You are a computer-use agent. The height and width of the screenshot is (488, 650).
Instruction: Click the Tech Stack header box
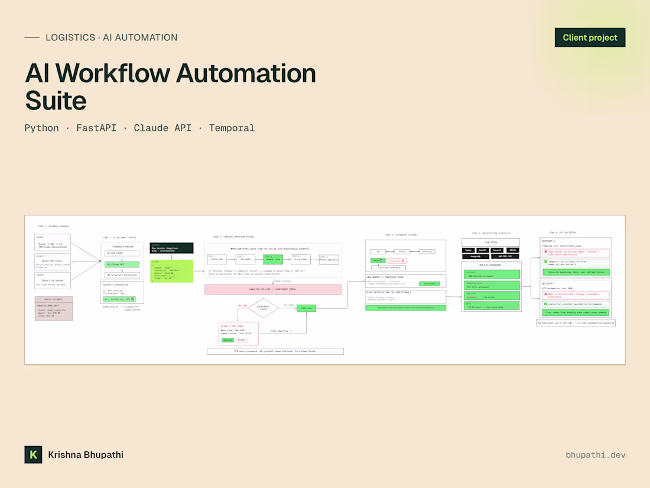pos(491,243)
